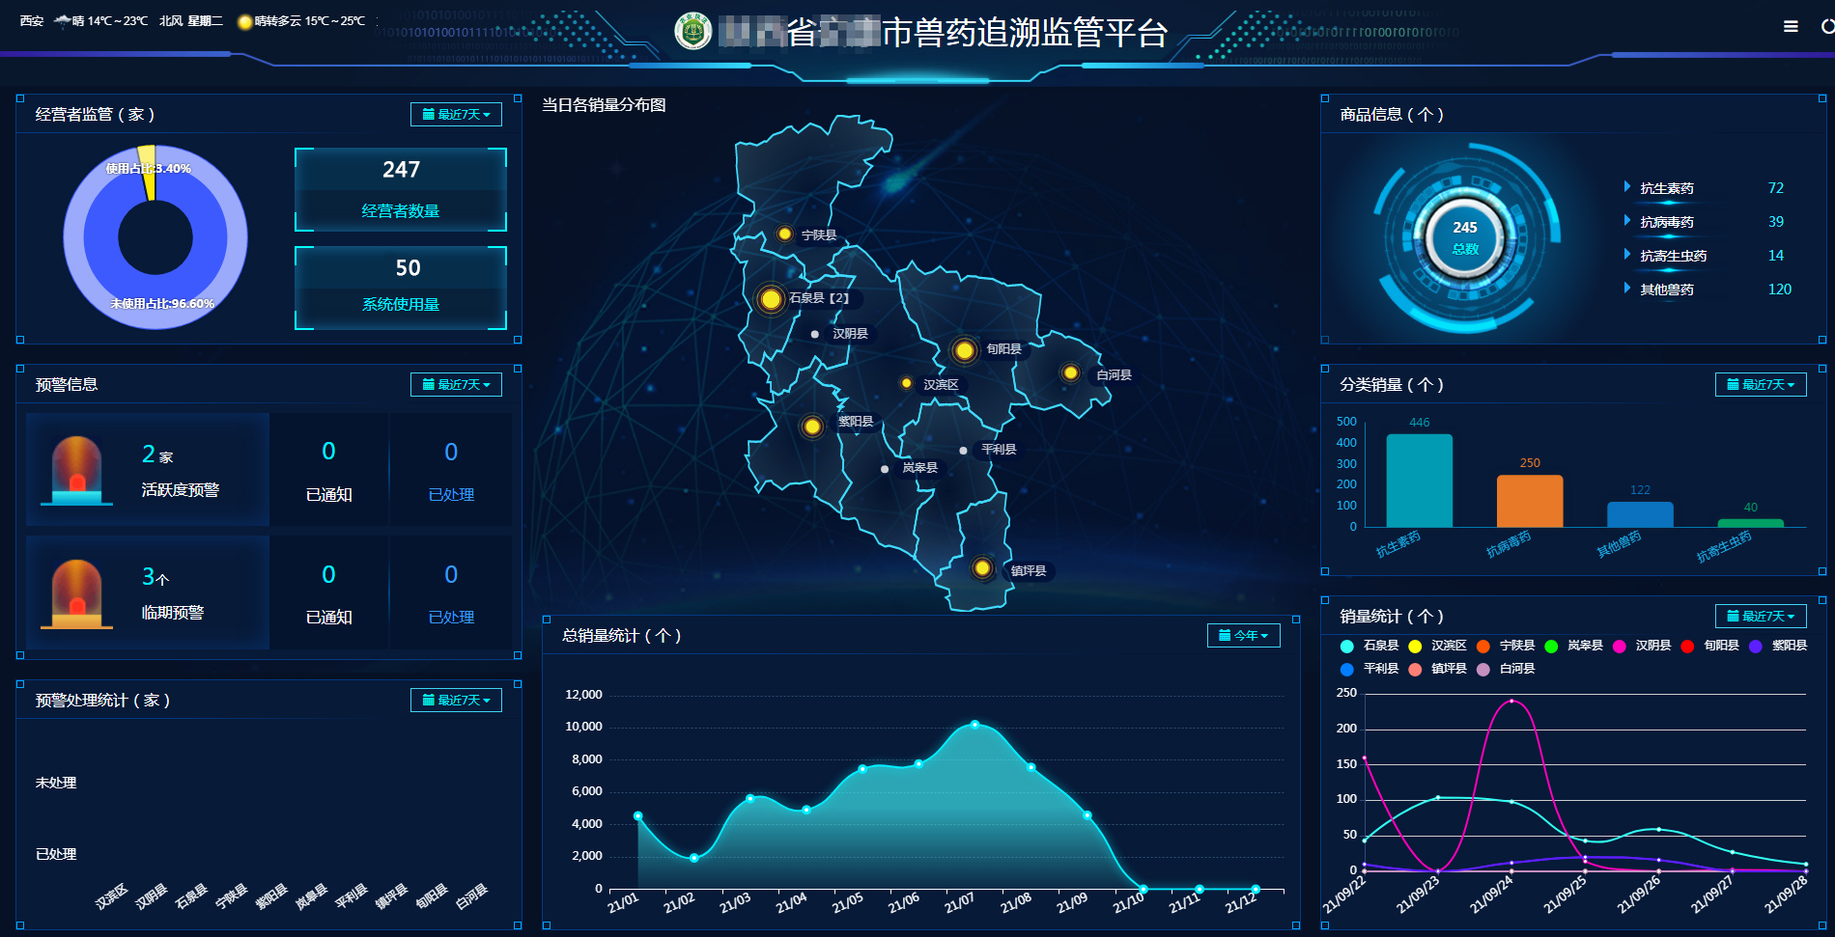Select 抗生素药 in the 商品信息 list

(x=1666, y=188)
